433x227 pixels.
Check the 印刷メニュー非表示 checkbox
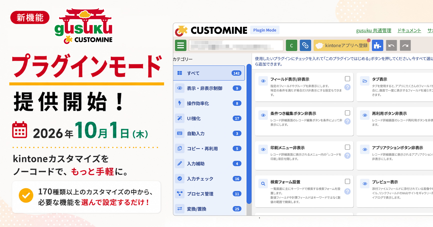pos(347,147)
